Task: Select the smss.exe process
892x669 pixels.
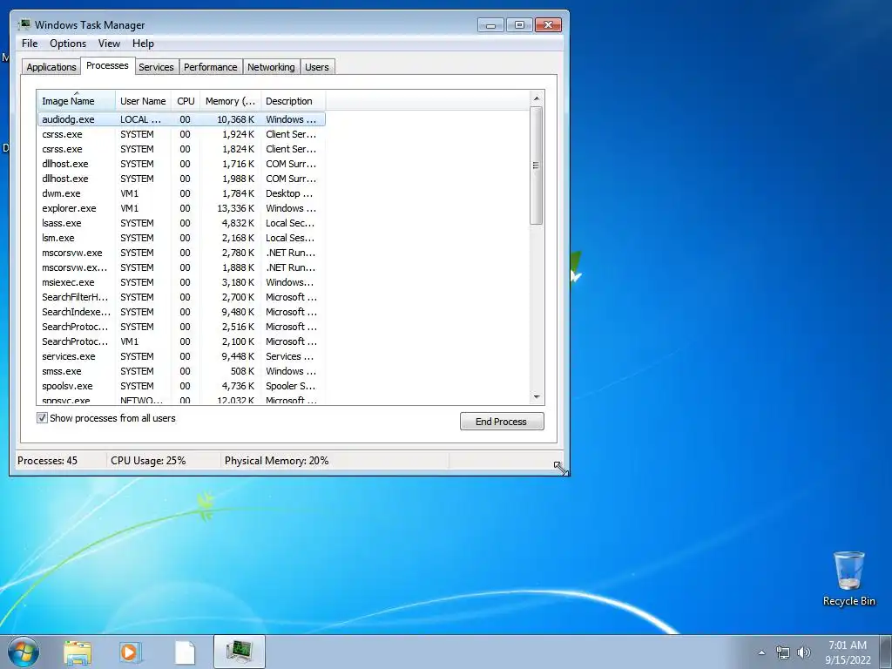Action: click(181, 371)
